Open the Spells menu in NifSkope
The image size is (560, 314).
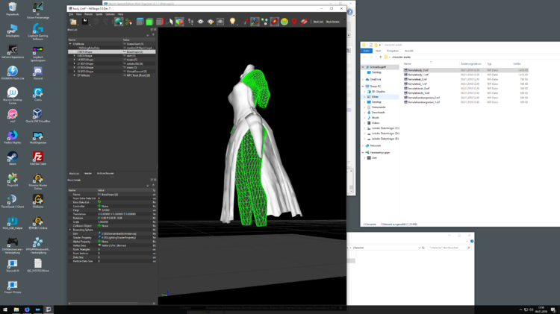99,14
